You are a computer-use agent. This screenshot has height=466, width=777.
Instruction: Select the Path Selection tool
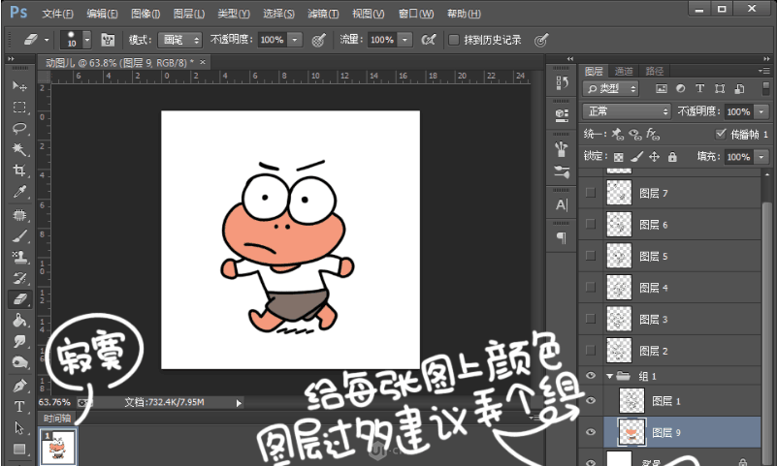[x=19, y=427]
